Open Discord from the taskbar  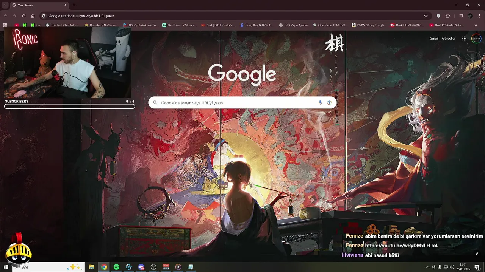[141, 267]
